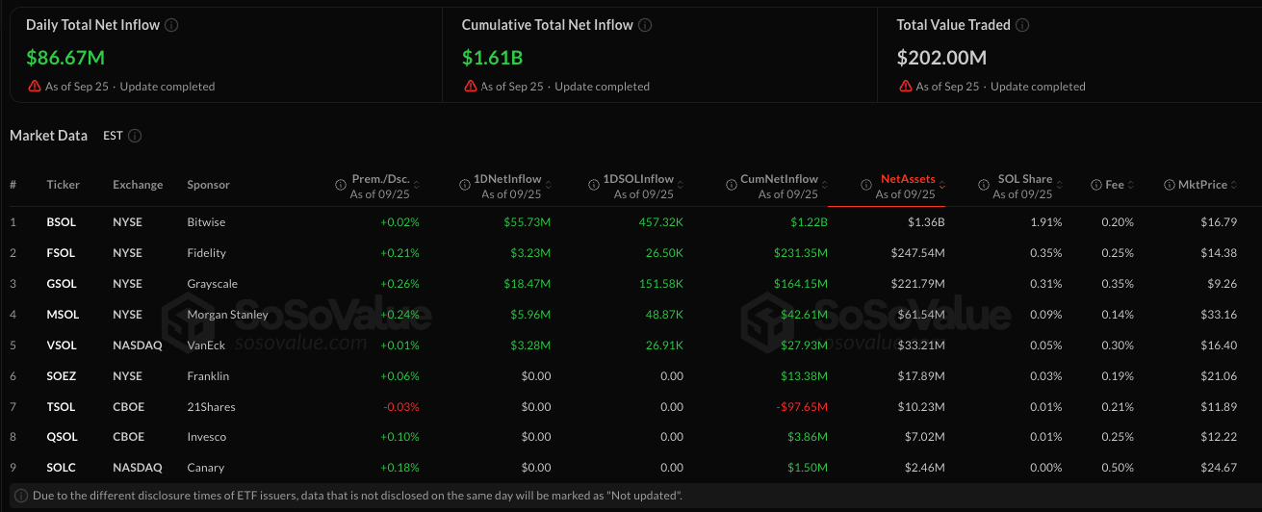Screen dimensions: 1262x512
Task: Select the EST timezone label
Action: (x=113, y=136)
